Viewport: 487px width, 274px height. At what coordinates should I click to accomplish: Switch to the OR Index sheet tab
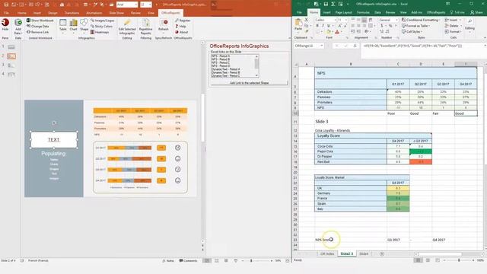(327, 253)
